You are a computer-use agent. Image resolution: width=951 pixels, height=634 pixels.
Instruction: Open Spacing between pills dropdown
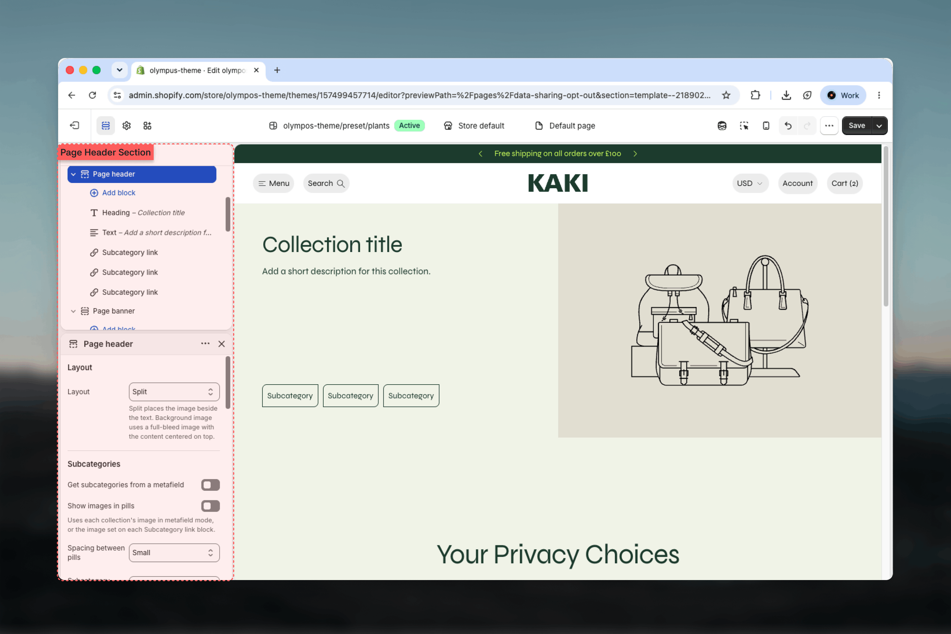174,552
